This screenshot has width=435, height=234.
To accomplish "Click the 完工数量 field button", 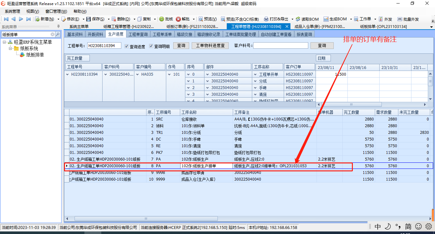I will point(78,58).
